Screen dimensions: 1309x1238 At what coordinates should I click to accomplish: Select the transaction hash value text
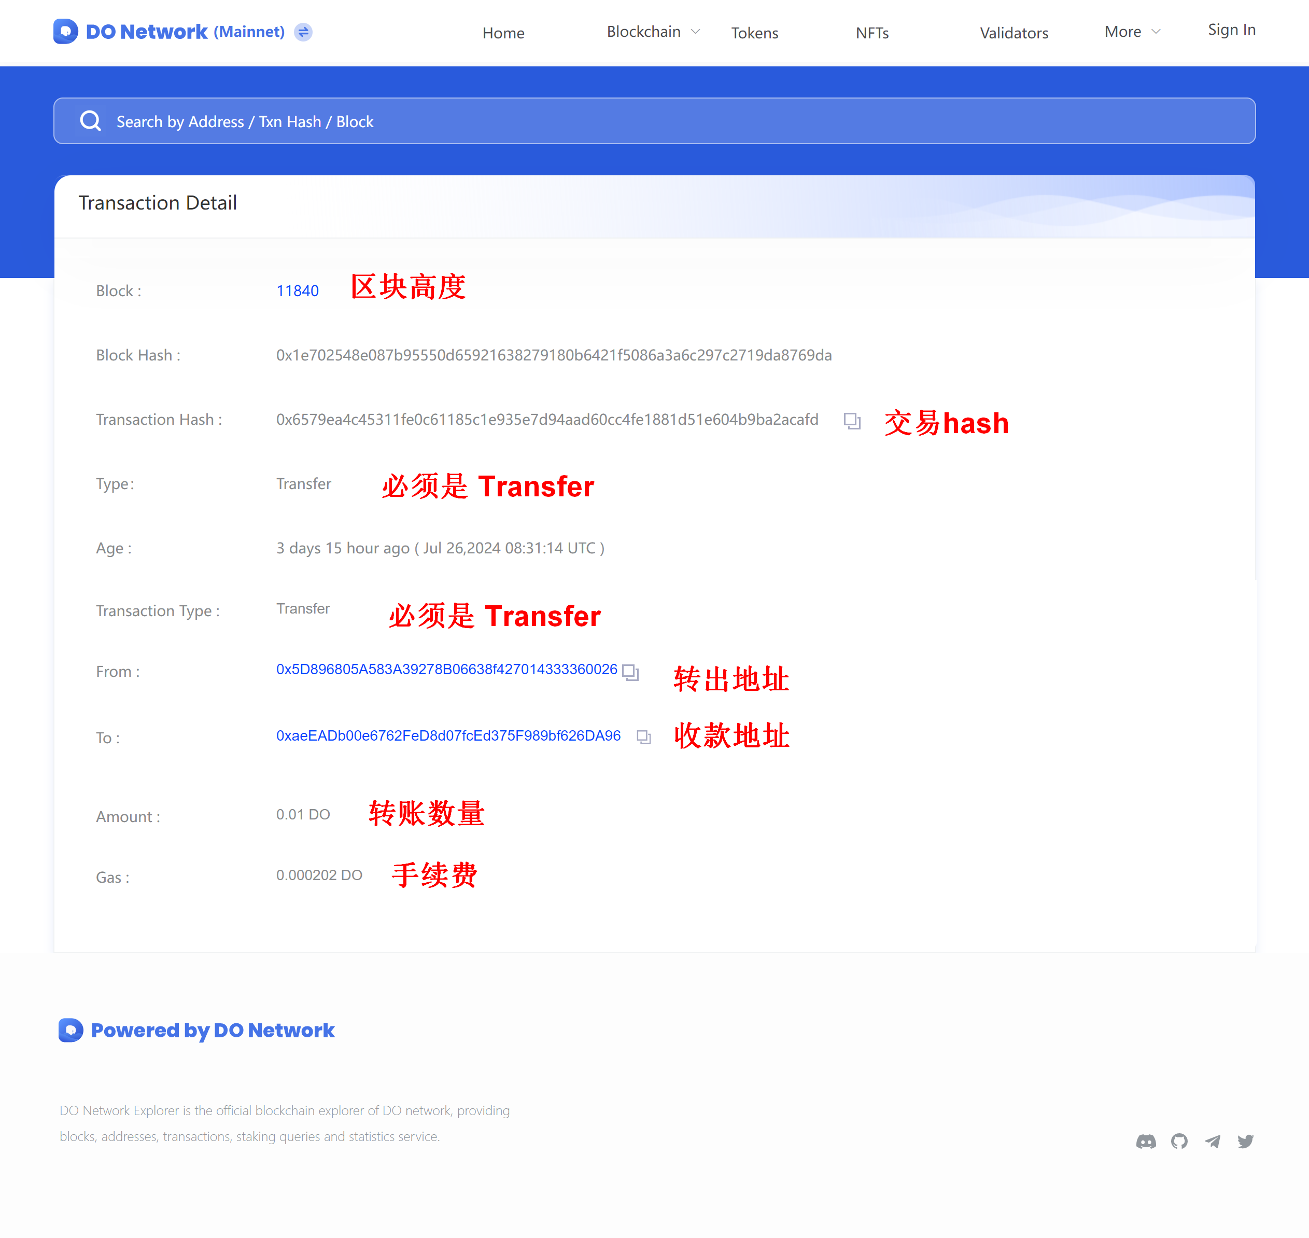[x=547, y=420]
